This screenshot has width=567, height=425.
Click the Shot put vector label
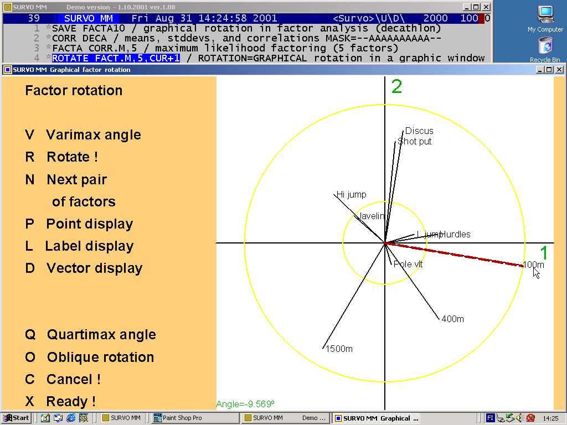point(414,141)
